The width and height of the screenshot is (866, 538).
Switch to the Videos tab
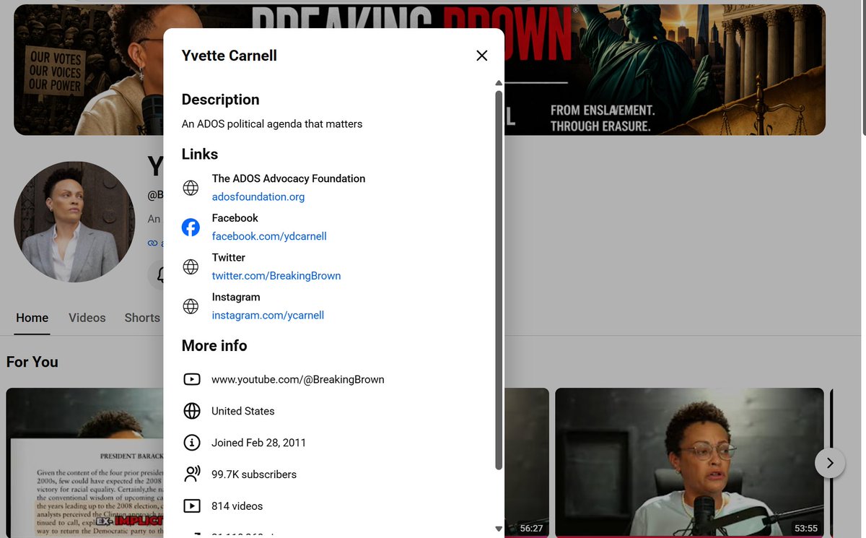(87, 318)
